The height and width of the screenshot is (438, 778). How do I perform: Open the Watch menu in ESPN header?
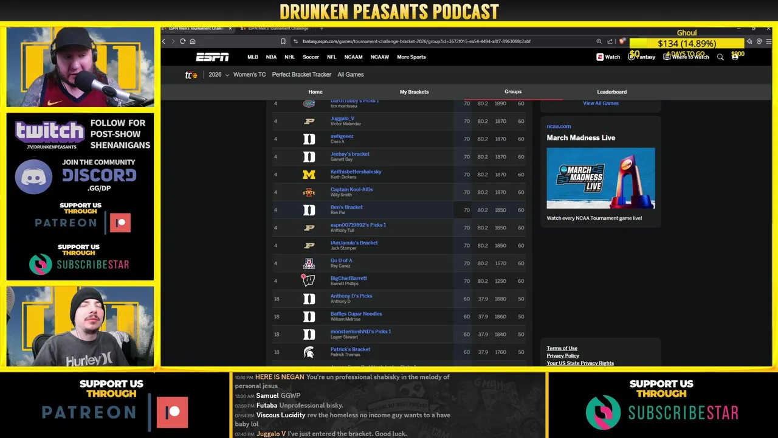click(x=608, y=57)
